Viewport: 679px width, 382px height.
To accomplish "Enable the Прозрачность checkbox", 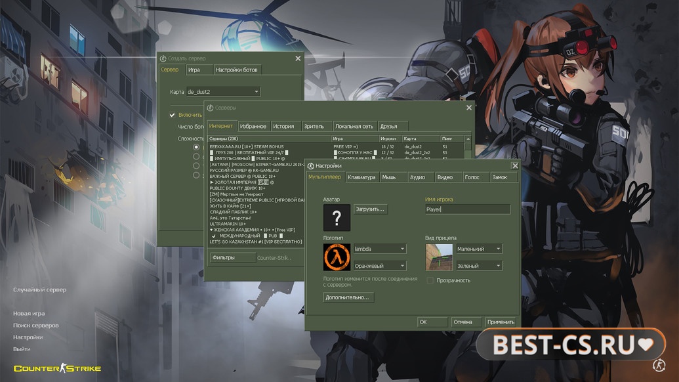I will coord(430,280).
